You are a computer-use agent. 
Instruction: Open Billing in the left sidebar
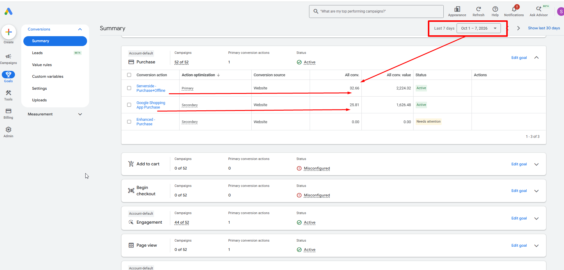click(8, 114)
